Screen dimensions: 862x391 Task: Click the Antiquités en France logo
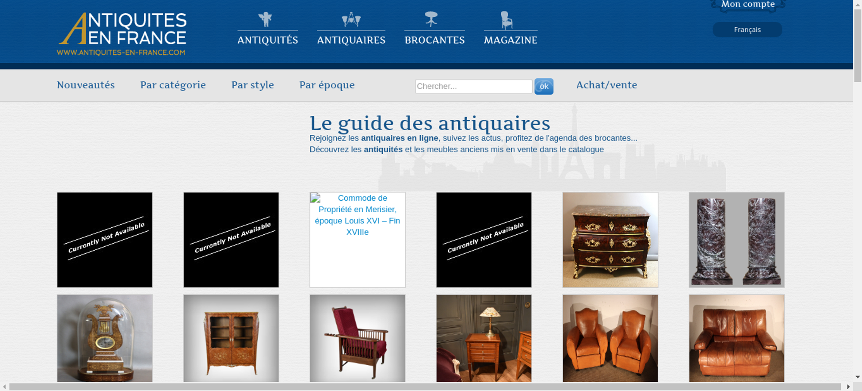click(122, 34)
